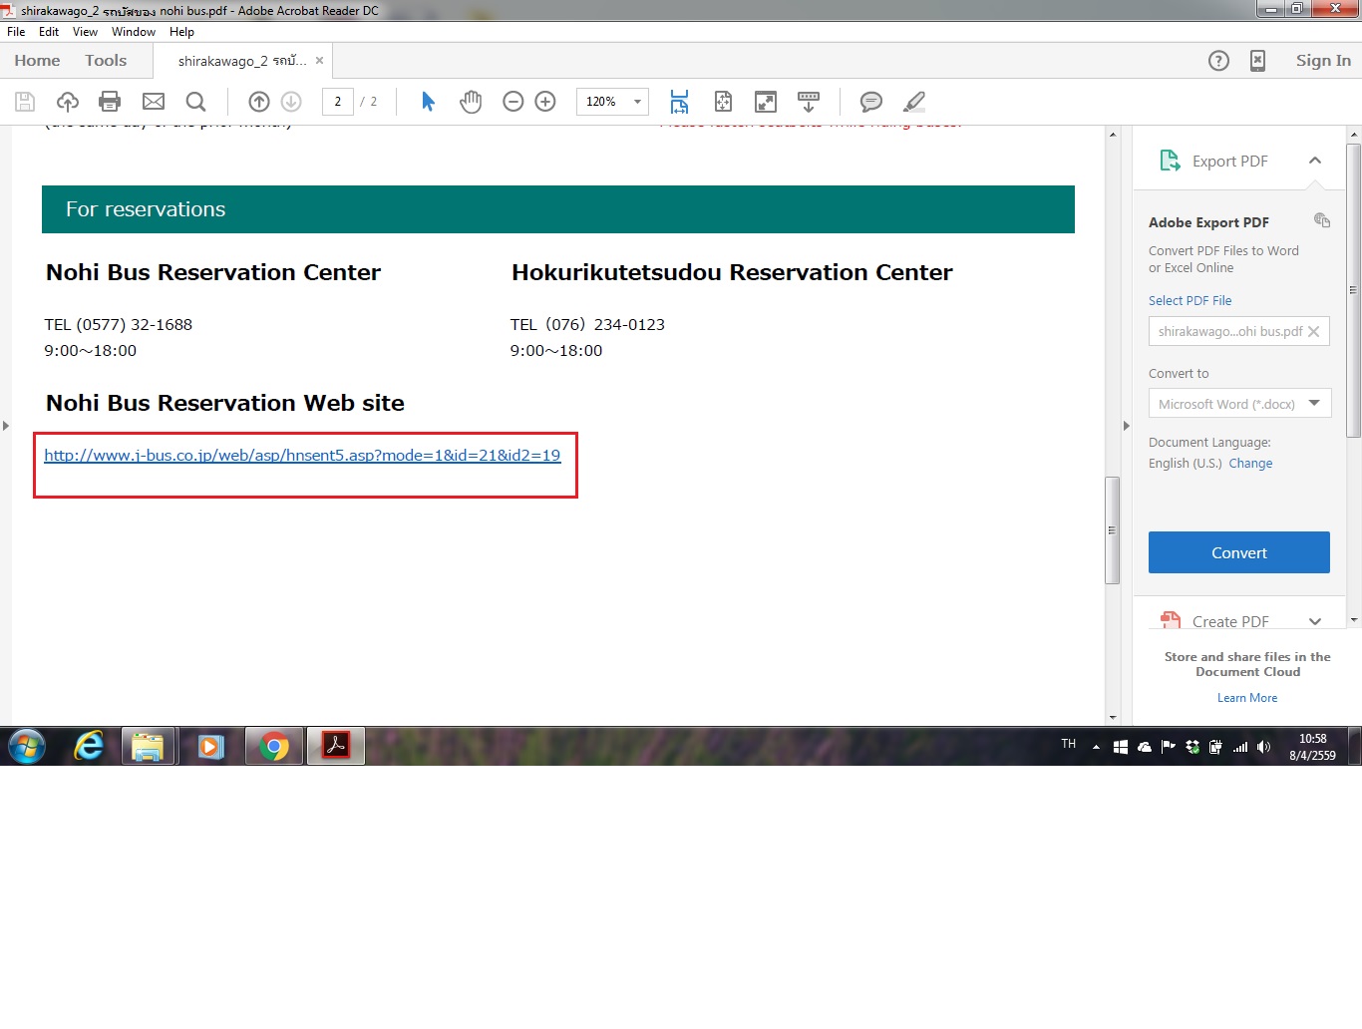The image size is (1362, 1029).
Task: Open Windows Media Player from taskbar
Action: [x=210, y=746]
